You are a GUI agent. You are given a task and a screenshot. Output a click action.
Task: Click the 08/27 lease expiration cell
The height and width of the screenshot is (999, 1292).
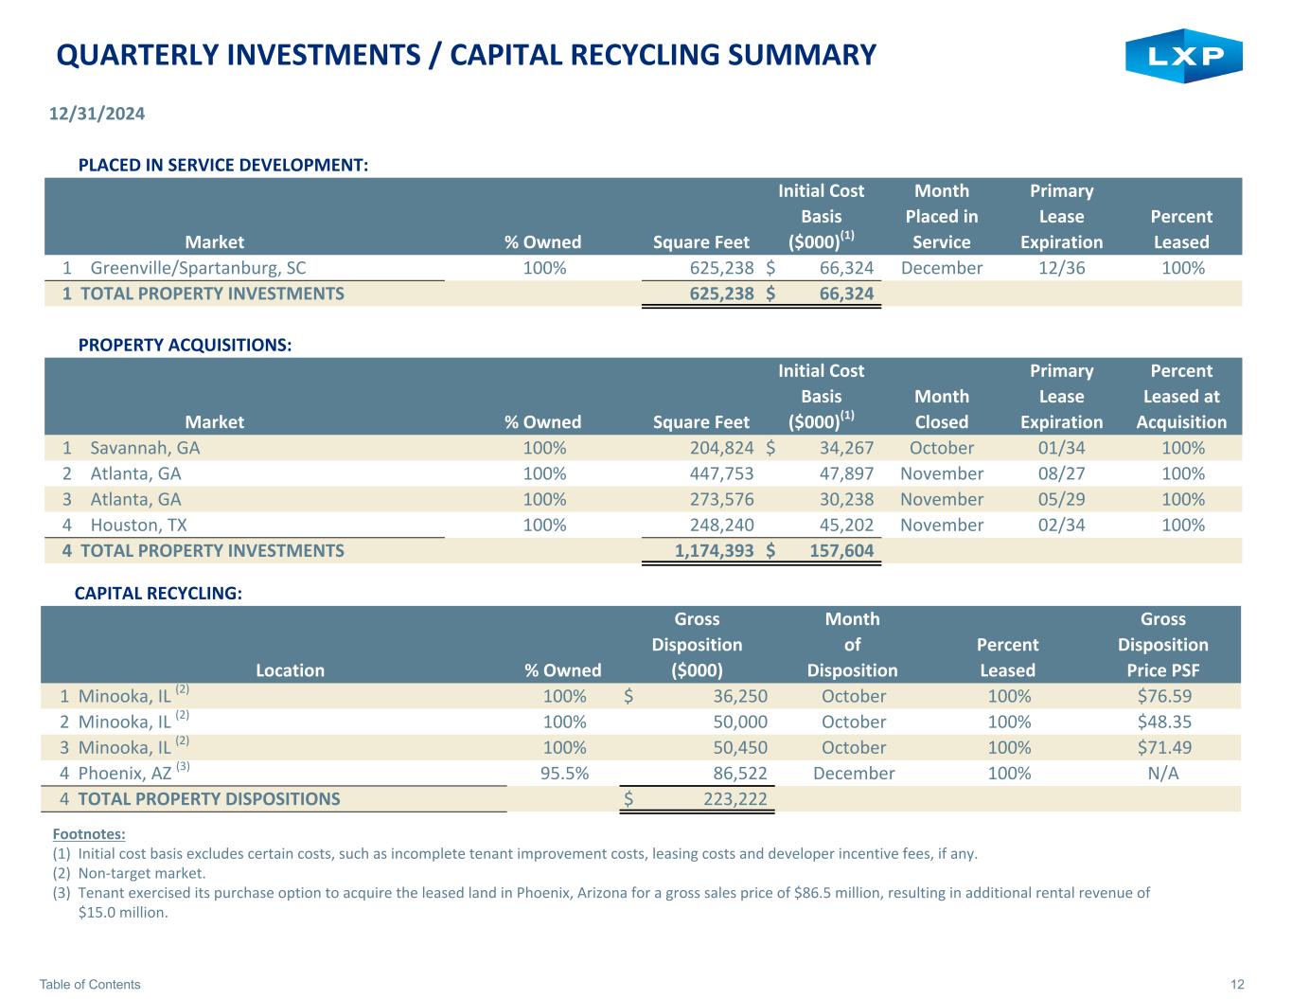coord(1061,474)
